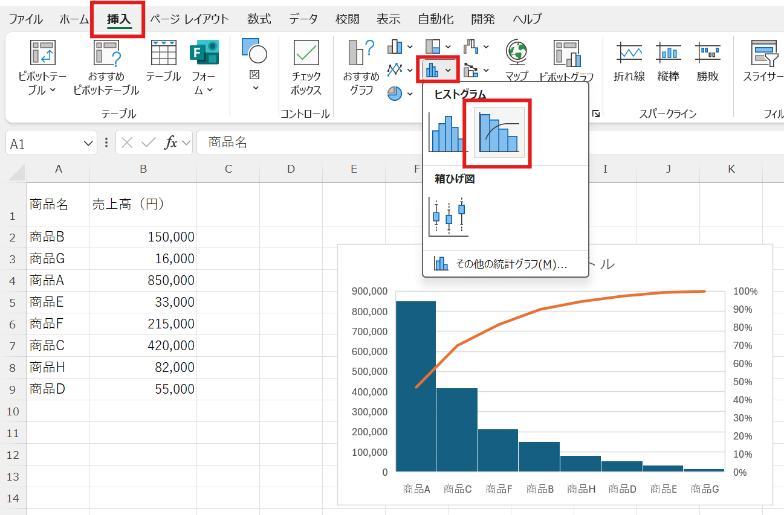
Task: Insert a table with テーブル icon
Action: [x=163, y=54]
